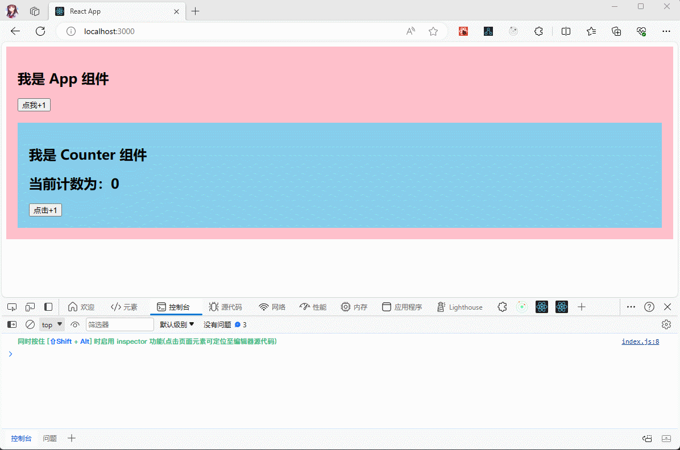Toggle the console sidebar panel
The image size is (680, 450).
(x=12, y=324)
